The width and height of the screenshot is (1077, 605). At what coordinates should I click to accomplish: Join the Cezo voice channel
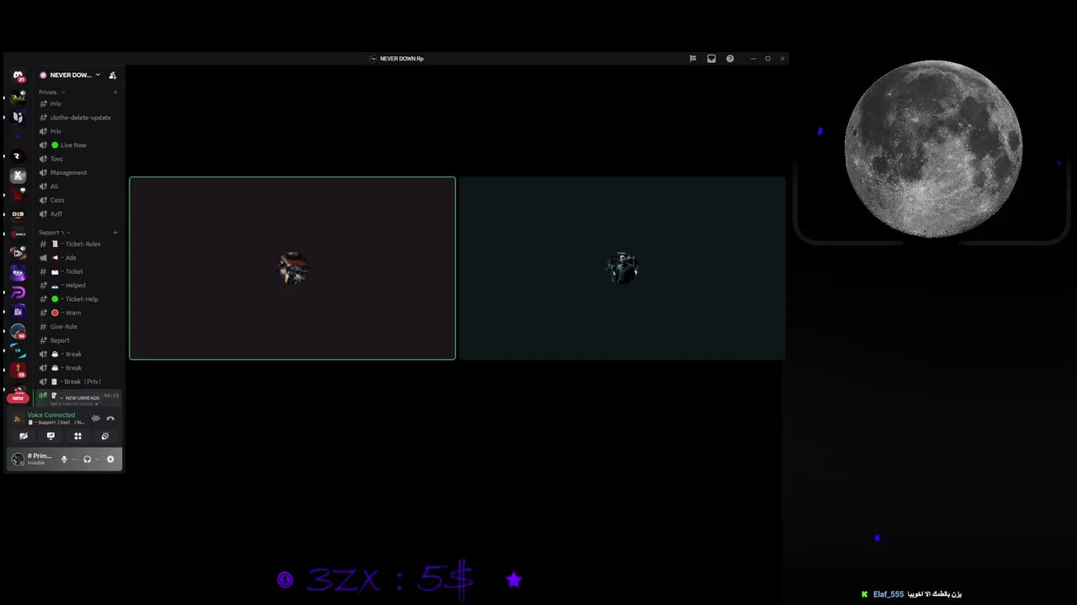80,200
